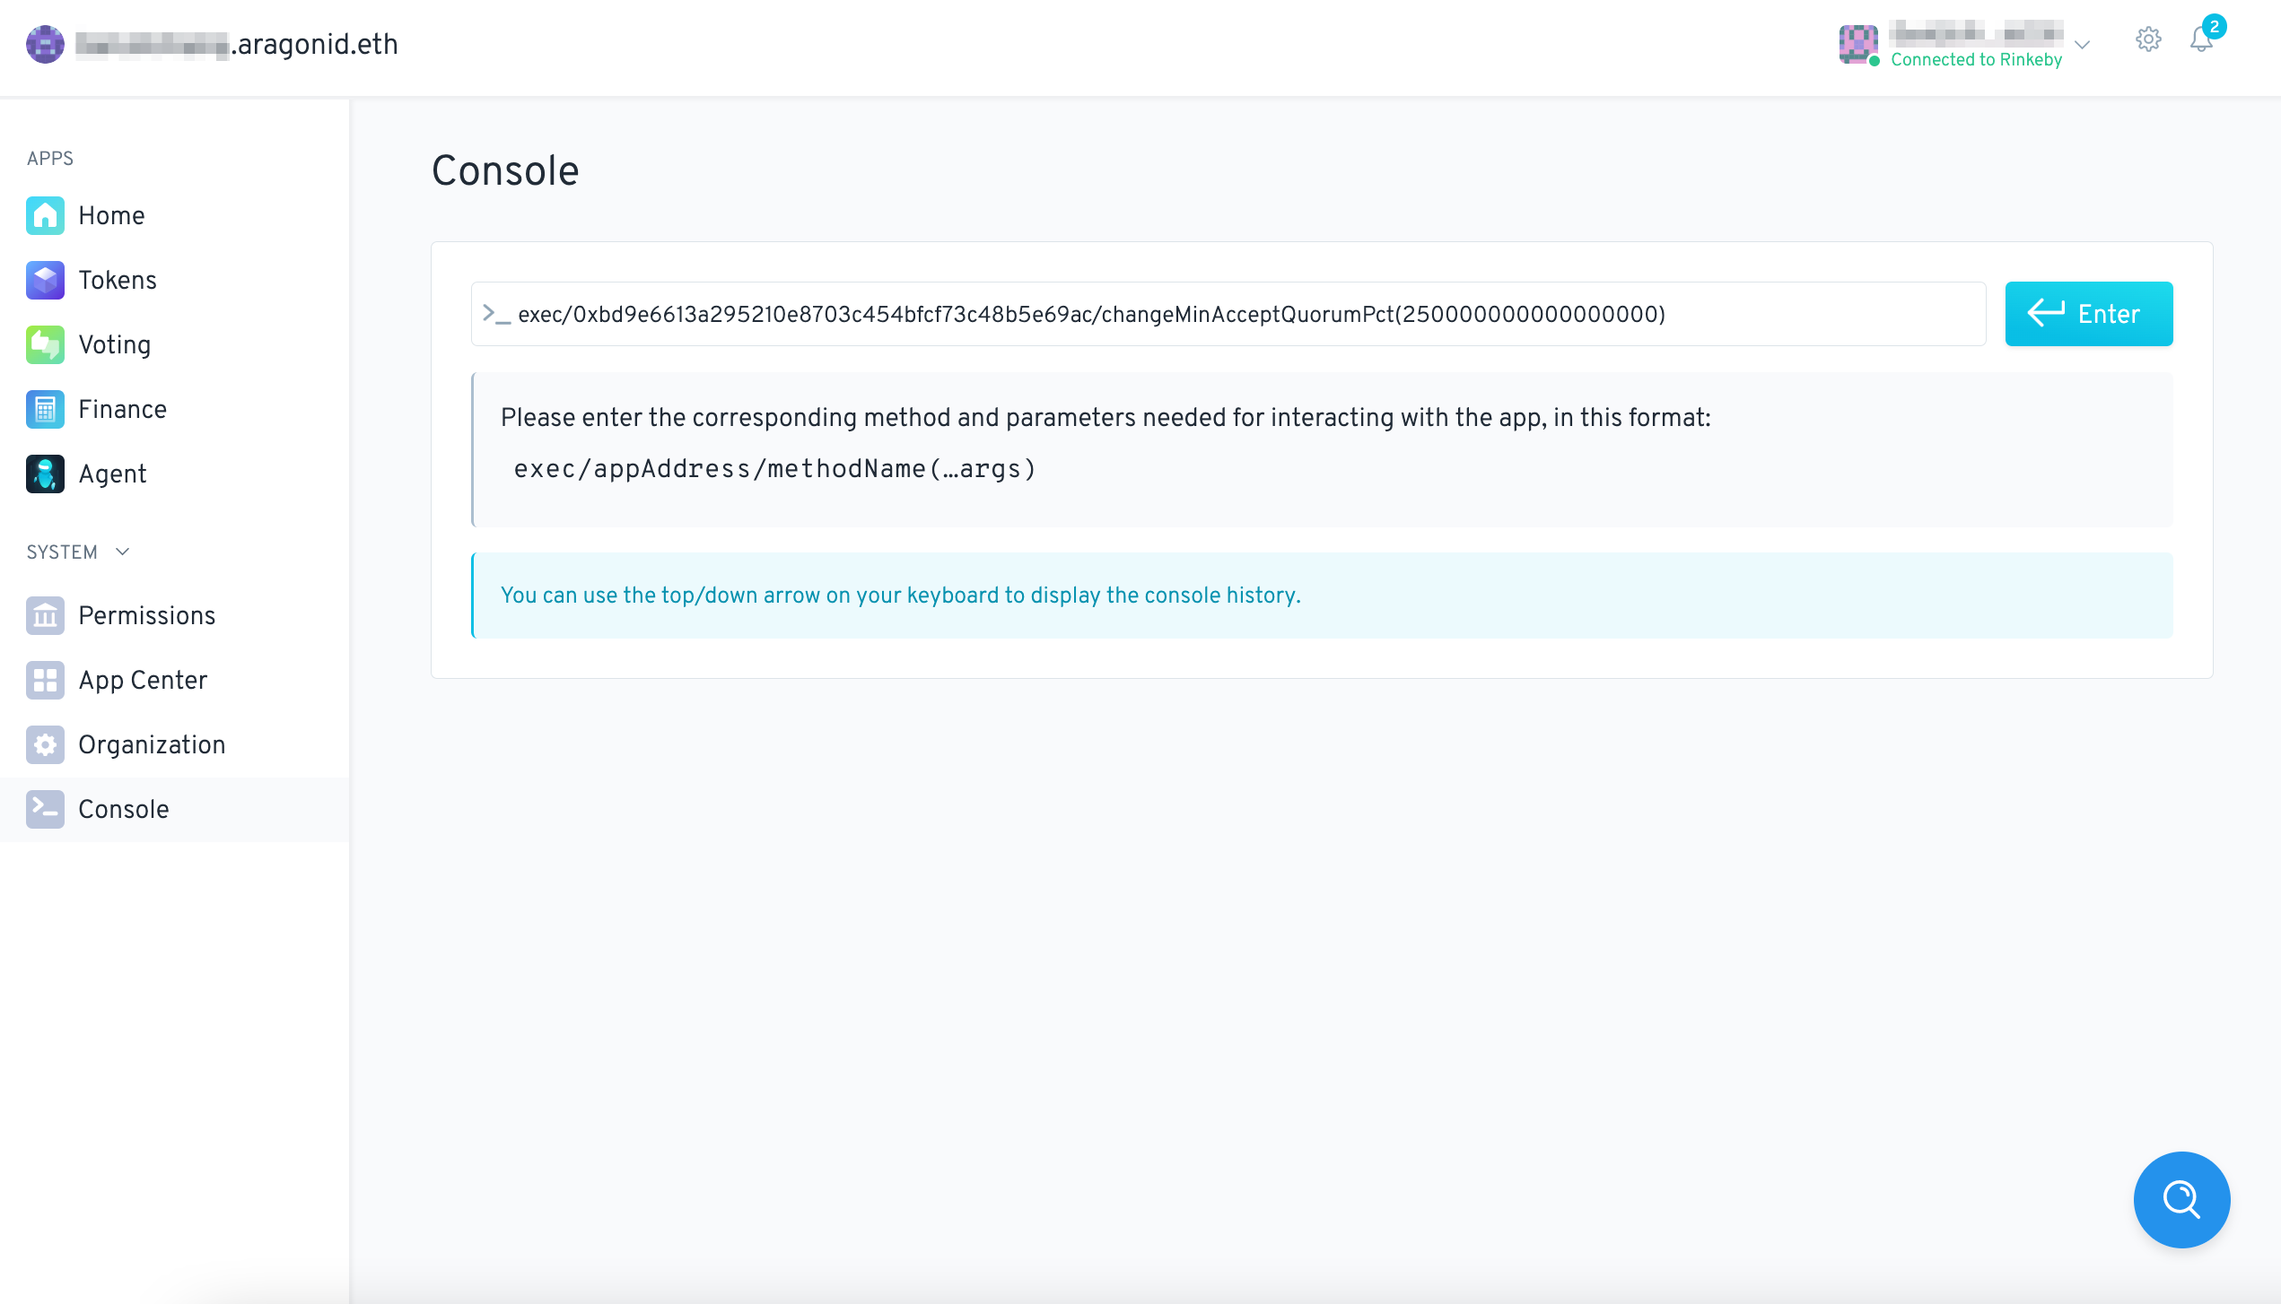This screenshot has width=2281, height=1304.
Task: Click the Voting menu label
Action: 115,344
